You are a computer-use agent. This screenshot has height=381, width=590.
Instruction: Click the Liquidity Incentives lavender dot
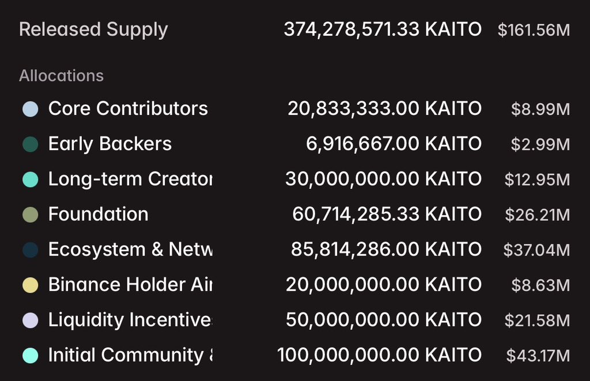point(30,320)
